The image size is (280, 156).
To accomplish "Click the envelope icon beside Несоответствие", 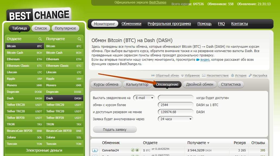I will pyautogui.click(x=204, y=75).
